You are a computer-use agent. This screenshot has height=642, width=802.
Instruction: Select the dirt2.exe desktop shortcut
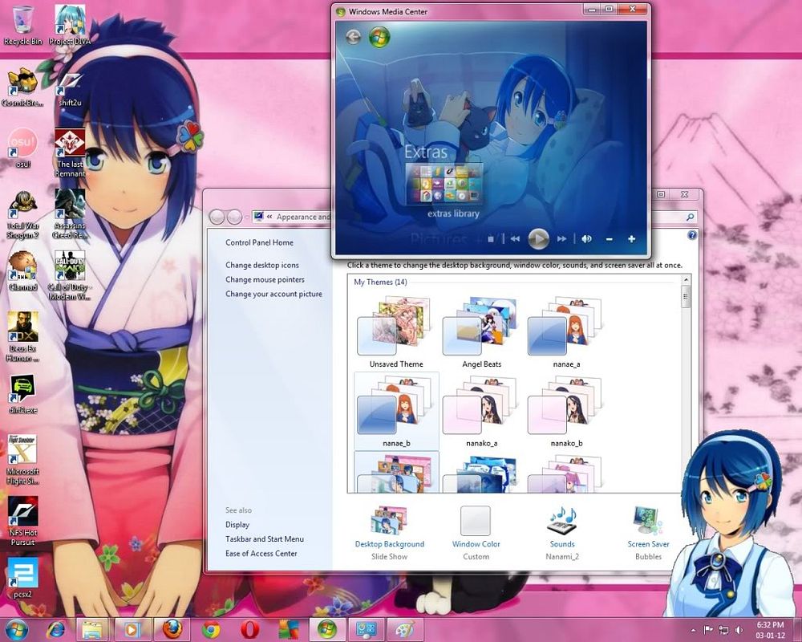[x=22, y=394]
